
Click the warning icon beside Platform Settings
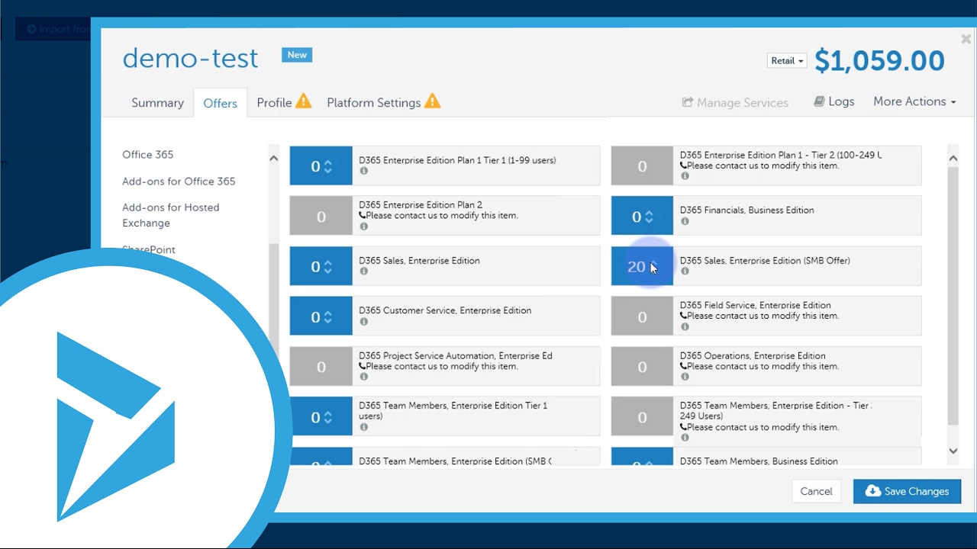(432, 101)
